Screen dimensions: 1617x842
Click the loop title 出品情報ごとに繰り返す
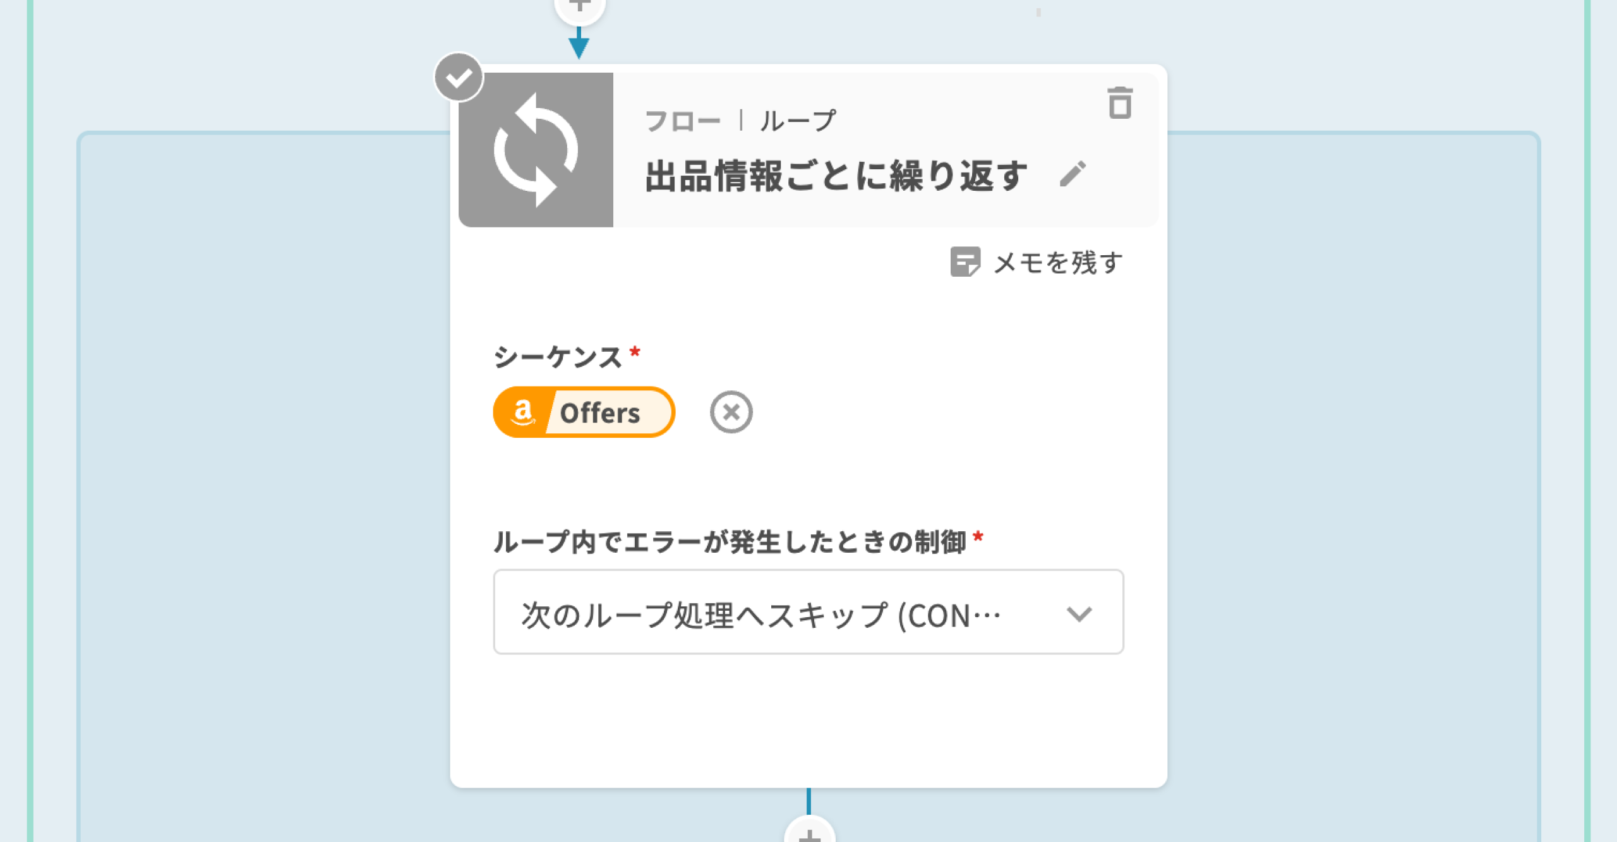836,176
